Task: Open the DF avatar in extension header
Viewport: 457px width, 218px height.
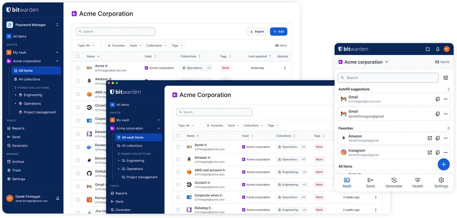Action: pos(446,49)
